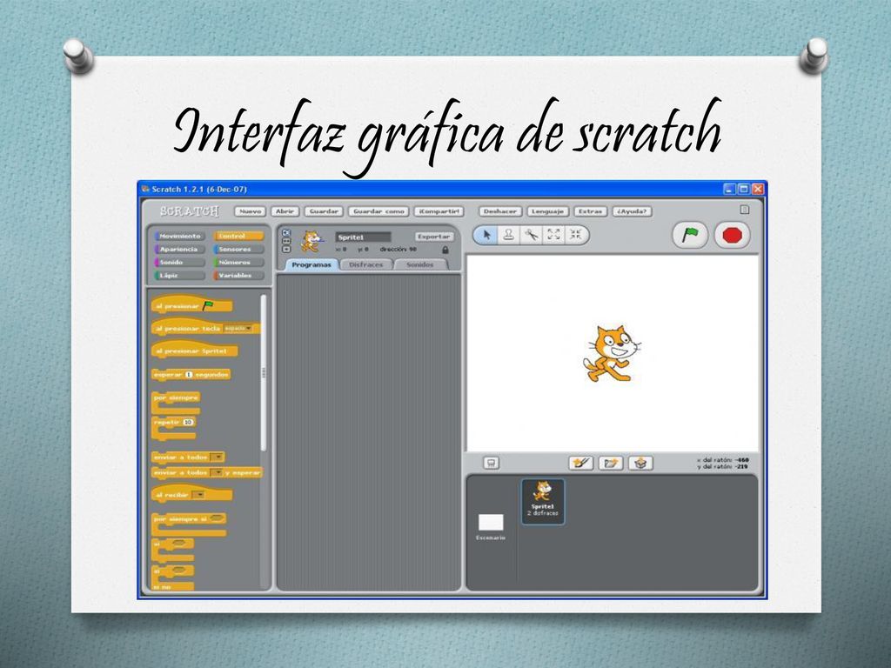Image resolution: width=891 pixels, height=668 pixels.
Task: Get a surprise sprite box icon
Action: 640,463
